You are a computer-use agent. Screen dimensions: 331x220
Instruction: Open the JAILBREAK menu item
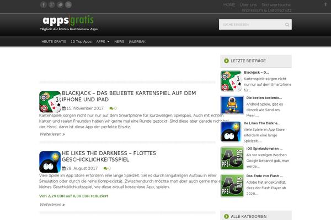[137, 42]
